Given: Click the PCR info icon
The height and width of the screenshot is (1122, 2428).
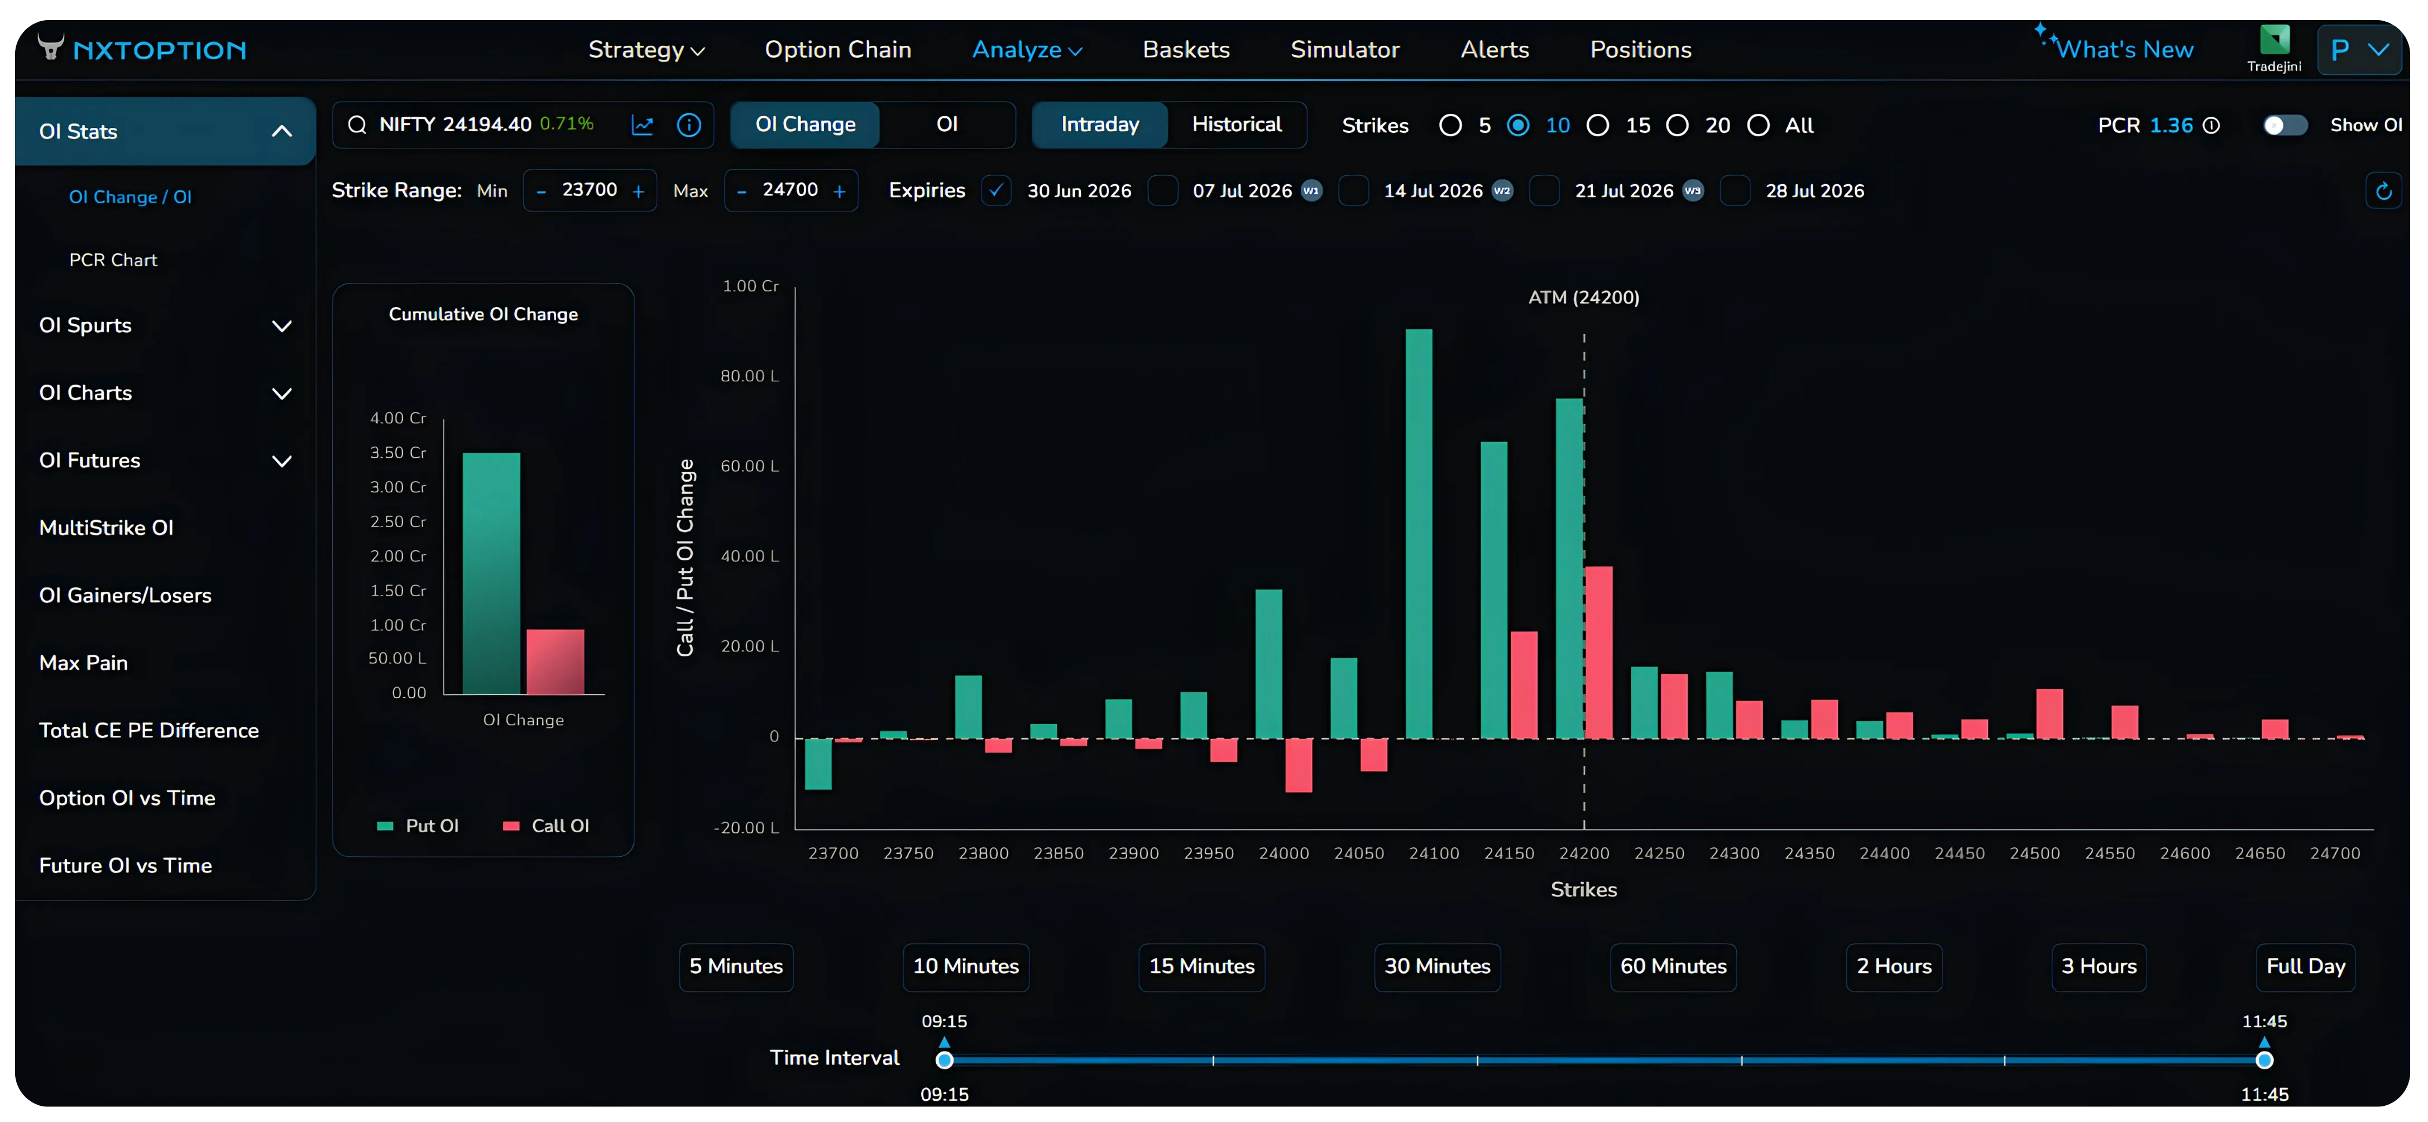Looking at the screenshot, I should point(2211,125).
